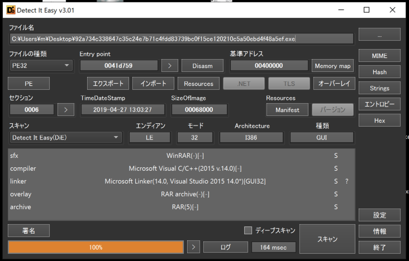Image resolution: width=409 pixels, height=261 pixels.
Task: Click the overlay row label
Action: (21, 194)
